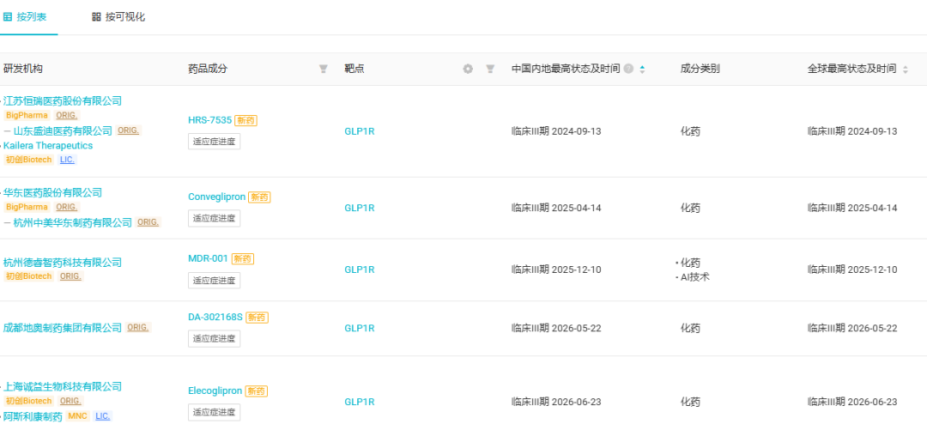927x424 pixels.
Task: Click GLP1R target in Elecoglipron row
Action: (x=360, y=403)
